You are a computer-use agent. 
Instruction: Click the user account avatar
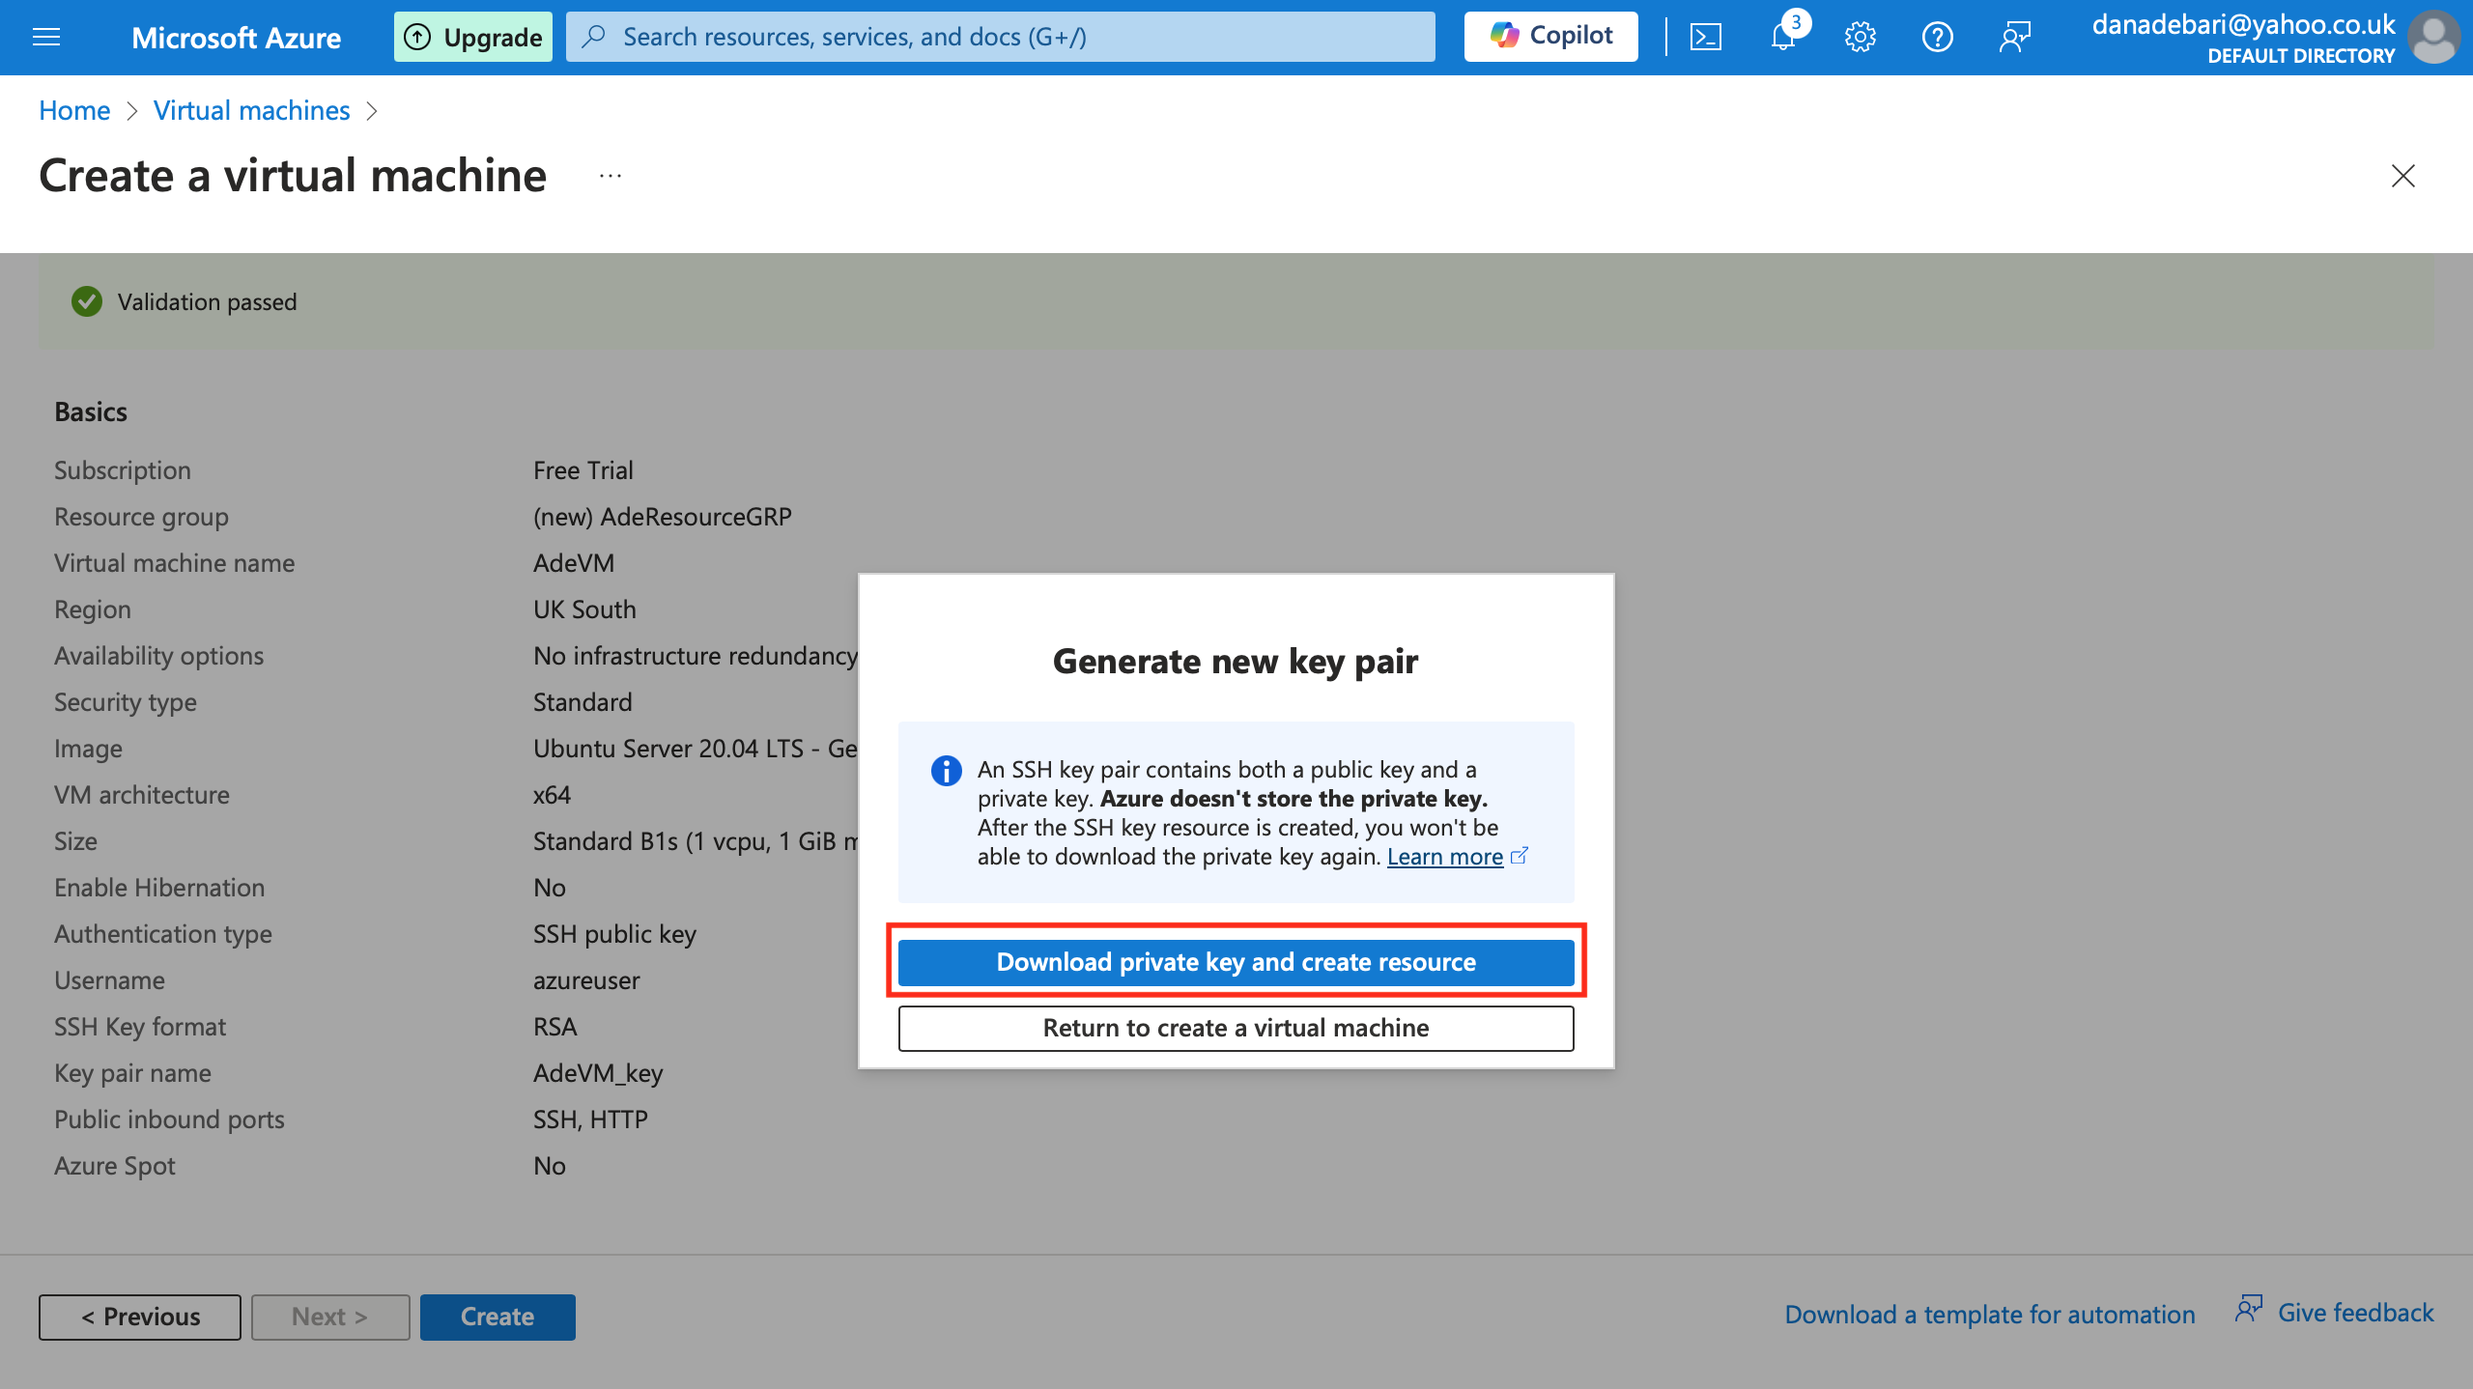(2434, 37)
